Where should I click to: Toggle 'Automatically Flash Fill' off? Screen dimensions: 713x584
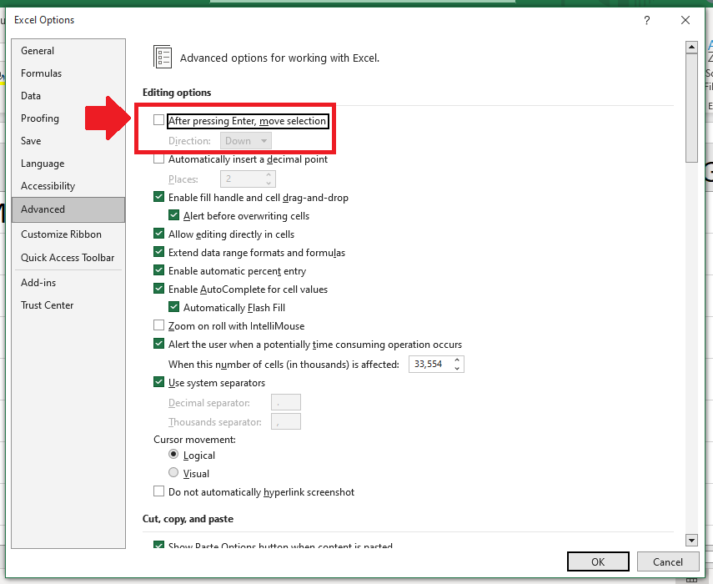click(173, 307)
